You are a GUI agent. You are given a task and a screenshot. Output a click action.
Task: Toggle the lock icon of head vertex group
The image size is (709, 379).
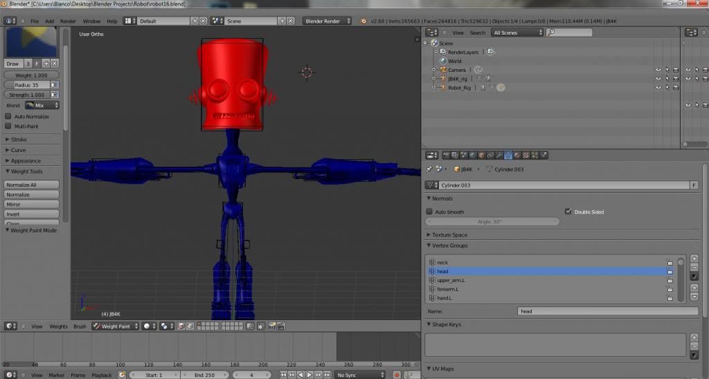[670, 272]
